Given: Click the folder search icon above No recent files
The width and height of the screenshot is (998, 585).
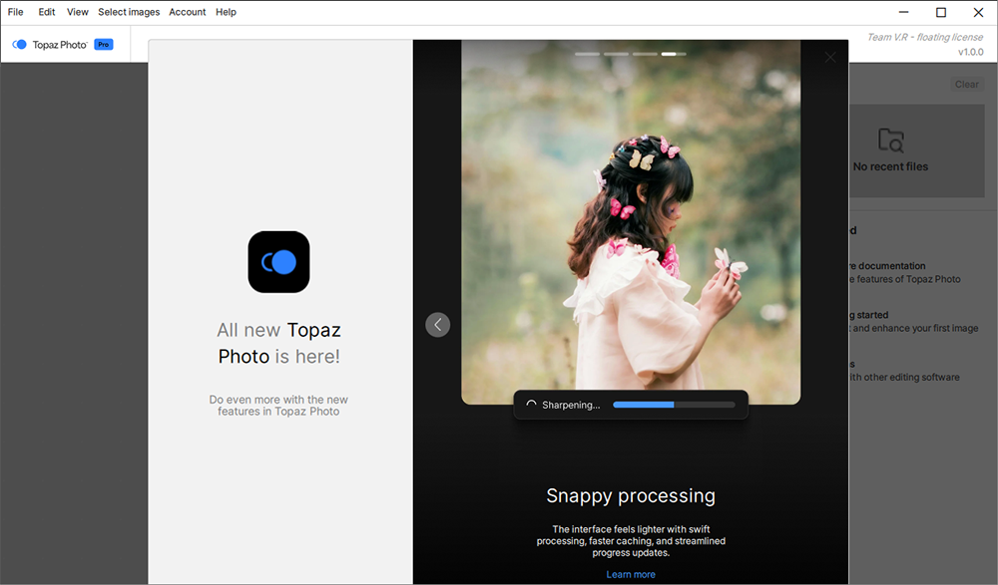Looking at the screenshot, I should pyautogui.click(x=889, y=141).
